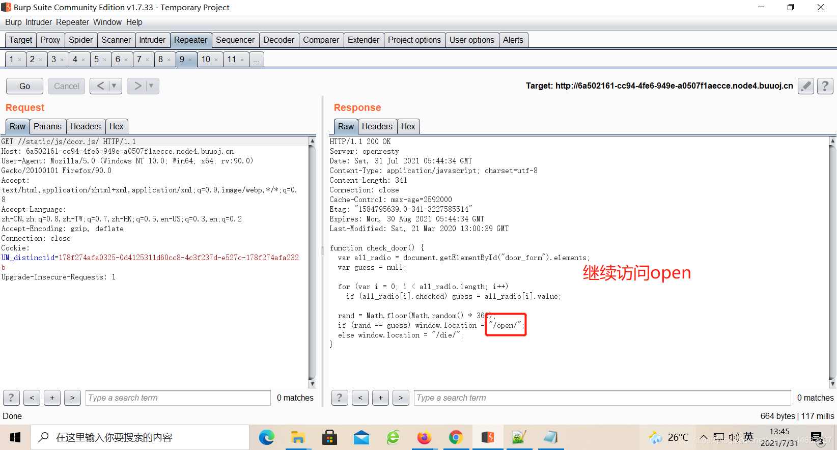Screen dimensions: 837x450
Task: Edit target with the pencil icon
Action: tap(806, 86)
